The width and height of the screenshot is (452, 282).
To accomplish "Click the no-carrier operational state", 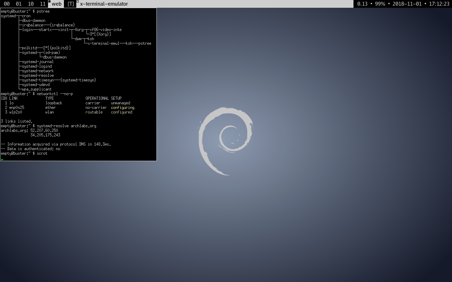I will click(x=96, y=108).
